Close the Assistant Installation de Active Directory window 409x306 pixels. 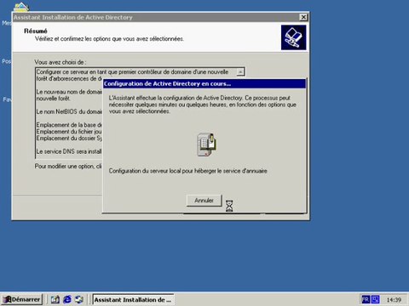[x=303, y=17]
